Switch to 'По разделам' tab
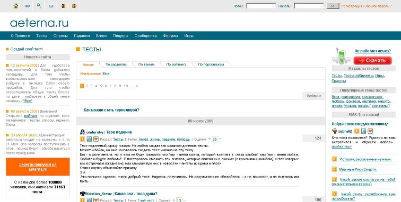Viewport: 401px width, 202px height. click(116, 65)
